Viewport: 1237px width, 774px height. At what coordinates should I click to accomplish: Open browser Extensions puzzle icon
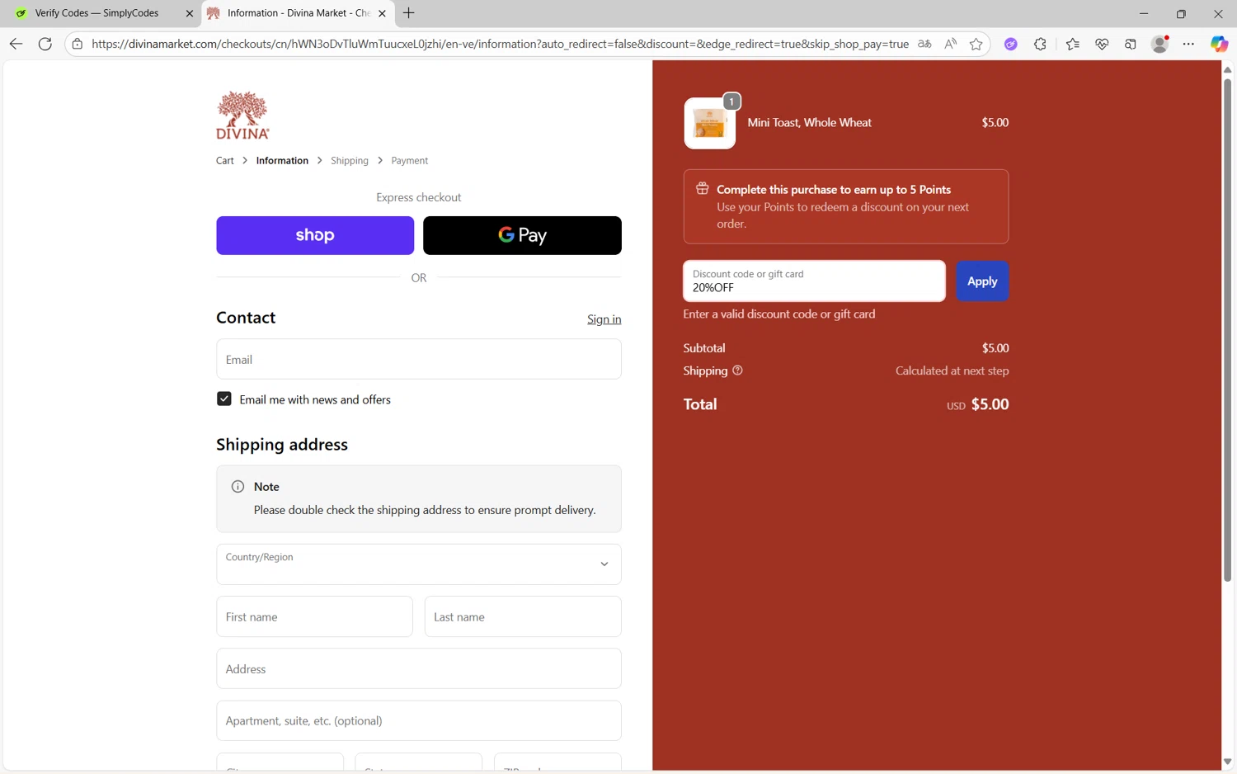(1040, 44)
